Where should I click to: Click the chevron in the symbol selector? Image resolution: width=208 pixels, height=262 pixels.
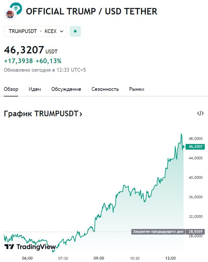point(62,31)
